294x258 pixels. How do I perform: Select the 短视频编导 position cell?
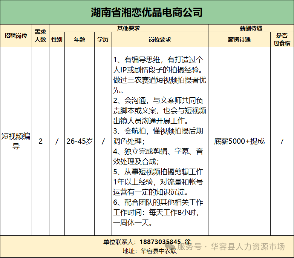coord(16,141)
